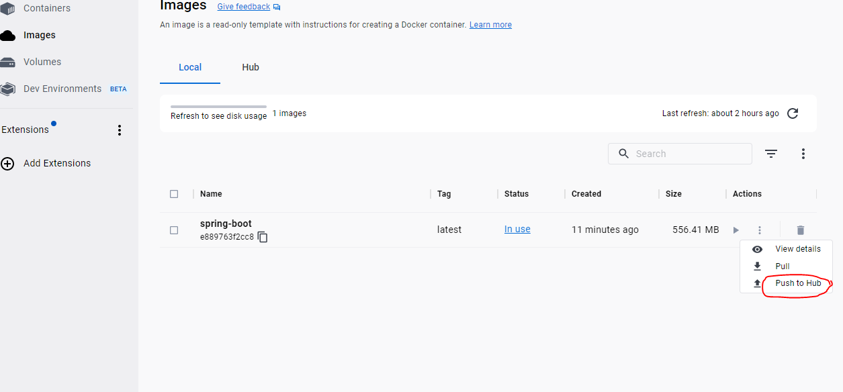Click the Add Extensions plus icon
Image resolution: width=843 pixels, height=392 pixels.
tap(7, 163)
